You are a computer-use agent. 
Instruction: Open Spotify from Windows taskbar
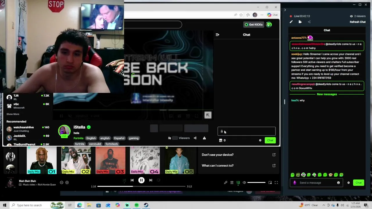tap(137, 205)
